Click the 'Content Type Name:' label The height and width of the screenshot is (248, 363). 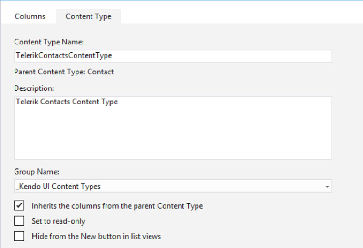[49, 42]
